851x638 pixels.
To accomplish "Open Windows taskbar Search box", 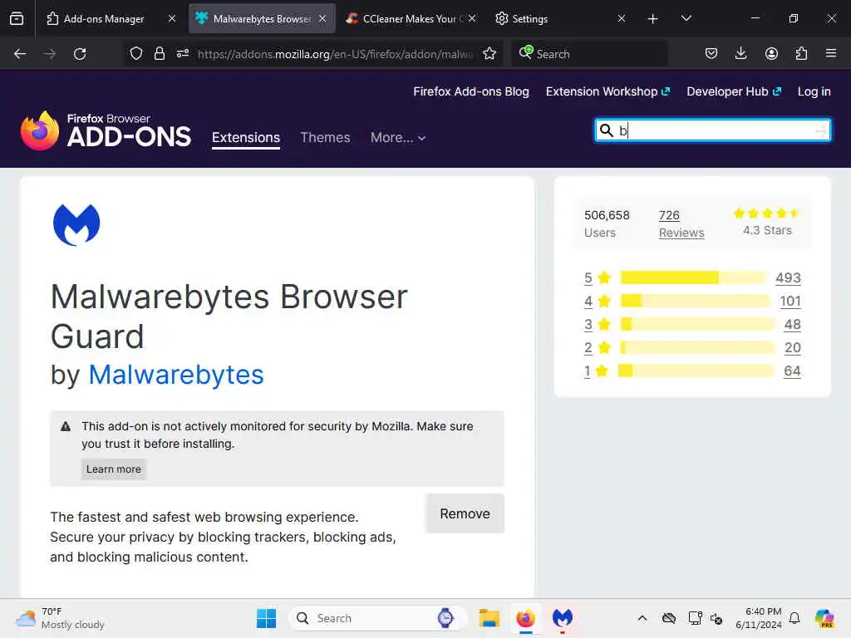I will point(378,618).
